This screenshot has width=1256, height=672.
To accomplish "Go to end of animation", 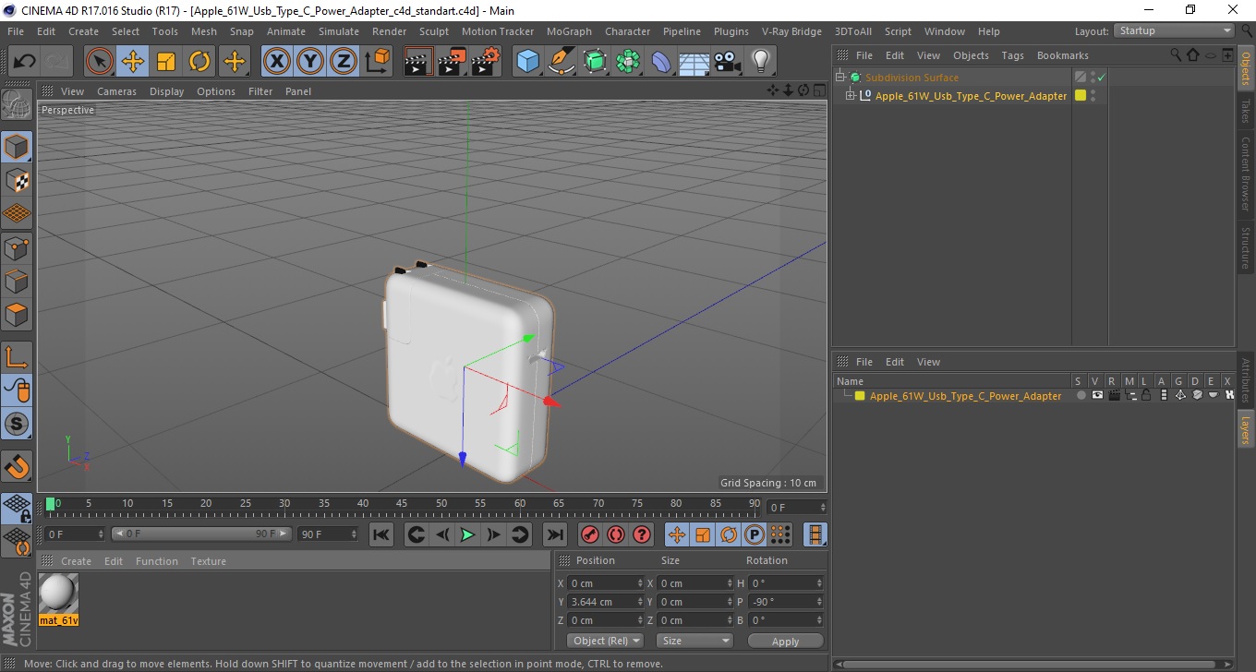I will [x=554, y=534].
